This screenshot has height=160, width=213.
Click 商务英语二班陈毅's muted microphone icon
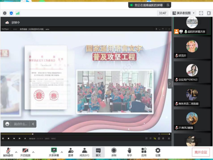177,104
